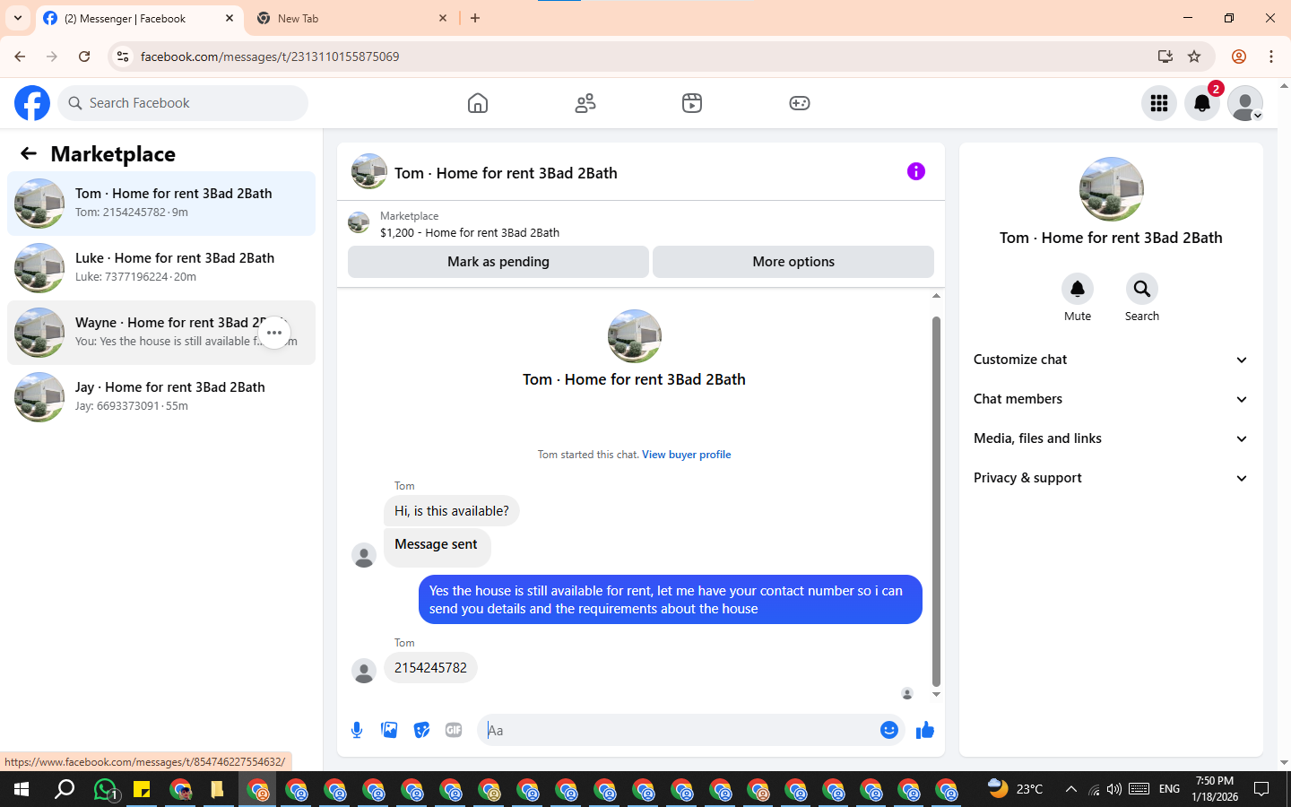Image resolution: width=1291 pixels, height=807 pixels.
Task: Click the More options button
Action: pyautogui.click(x=793, y=262)
